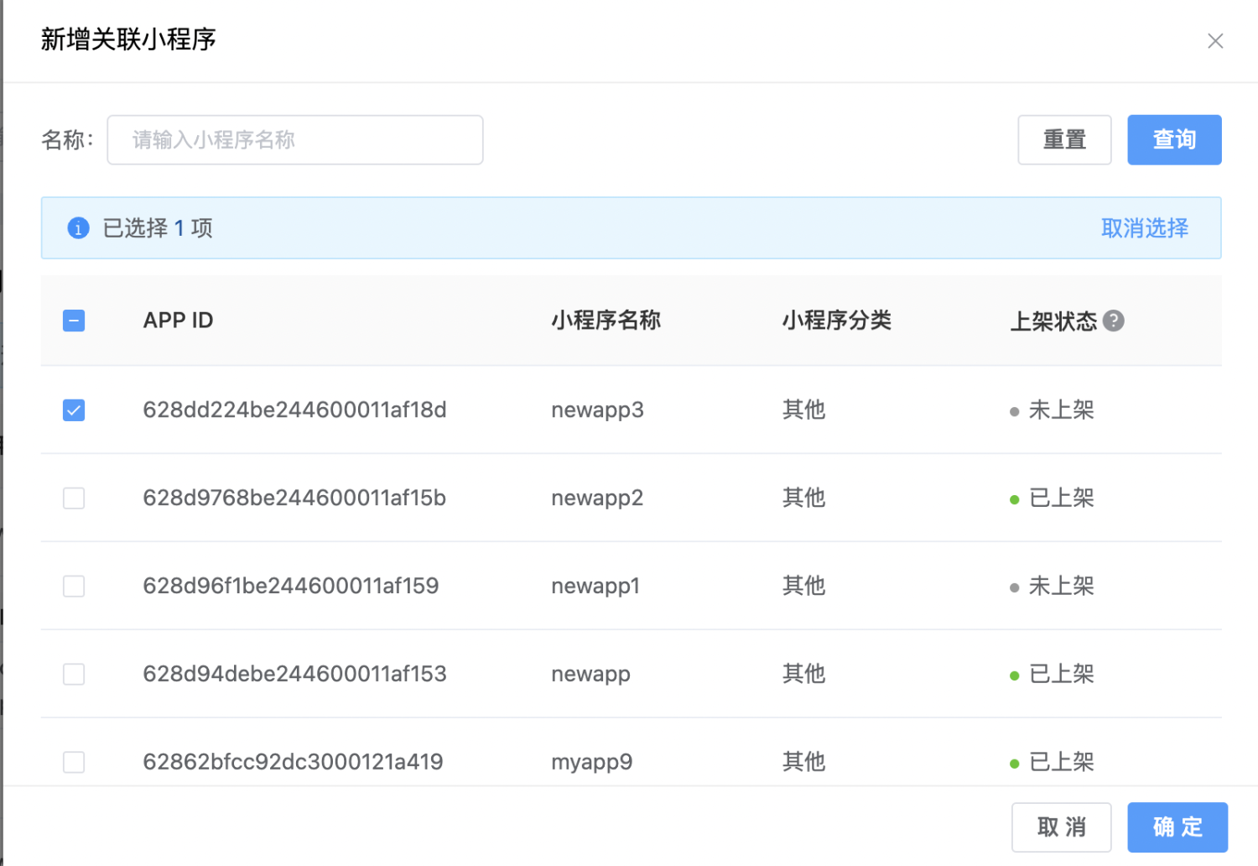Focus the 小程序名称 search input
Screen dimensions: 1258x866
coord(295,140)
